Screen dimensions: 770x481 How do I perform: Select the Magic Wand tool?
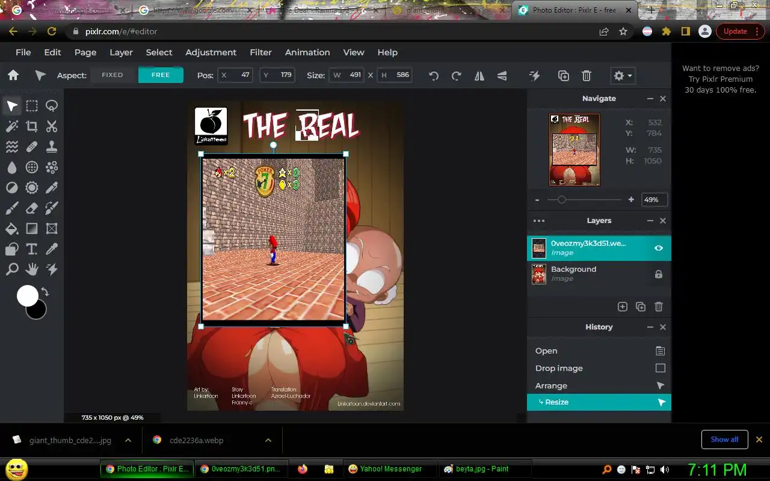tap(12, 126)
